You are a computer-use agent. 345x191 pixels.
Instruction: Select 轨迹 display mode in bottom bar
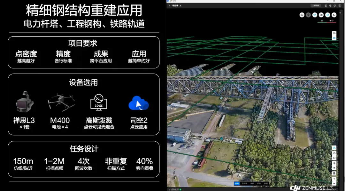[x=266, y=183]
